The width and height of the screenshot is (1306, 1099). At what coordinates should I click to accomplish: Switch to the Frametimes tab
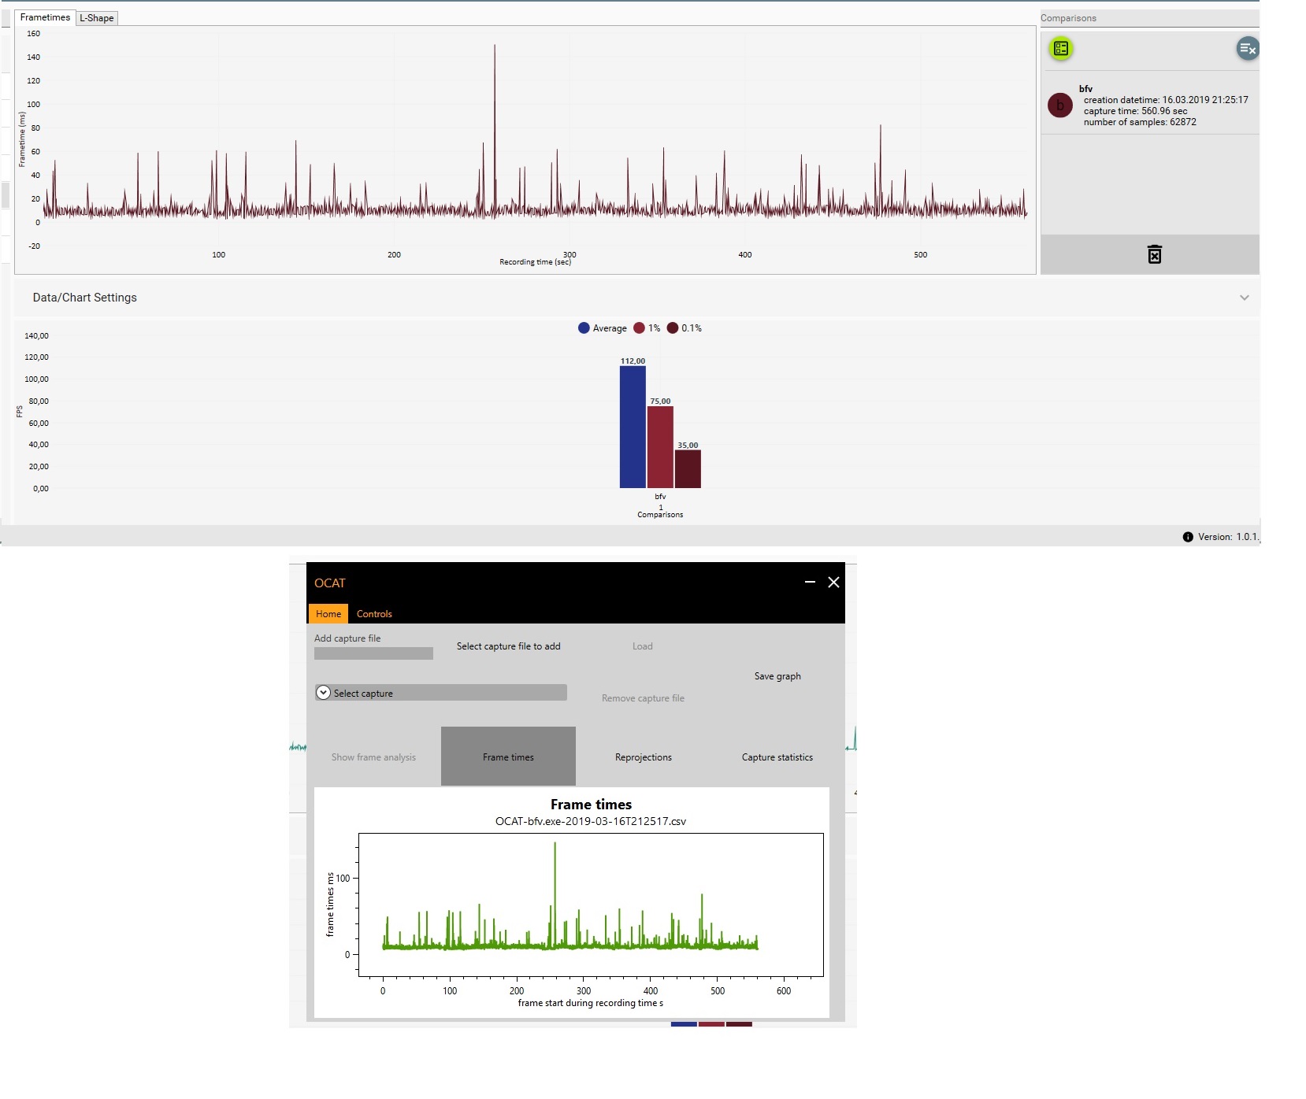pos(45,17)
